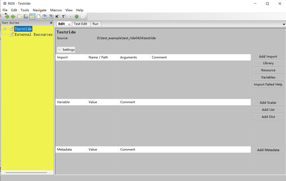Open the Tools menu

[25, 10]
